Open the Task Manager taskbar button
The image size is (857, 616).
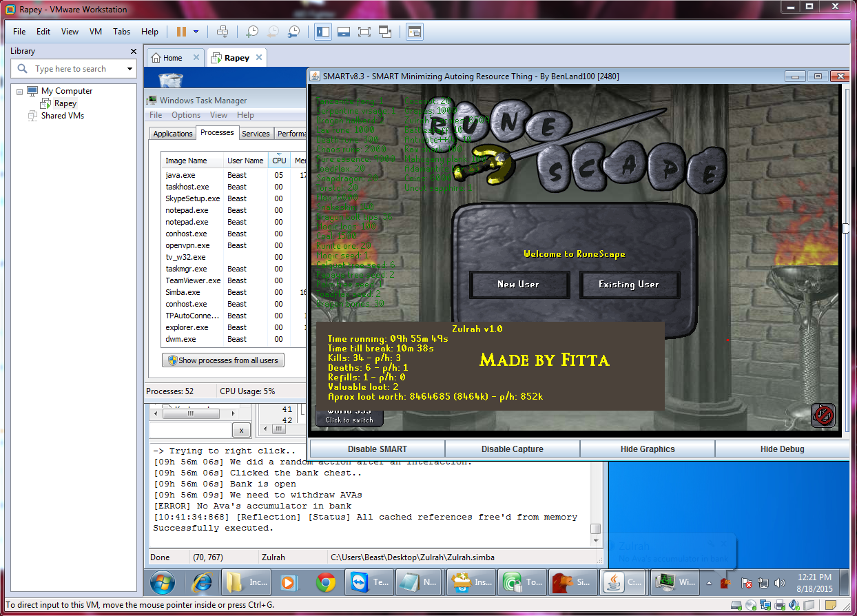(676, 582)
